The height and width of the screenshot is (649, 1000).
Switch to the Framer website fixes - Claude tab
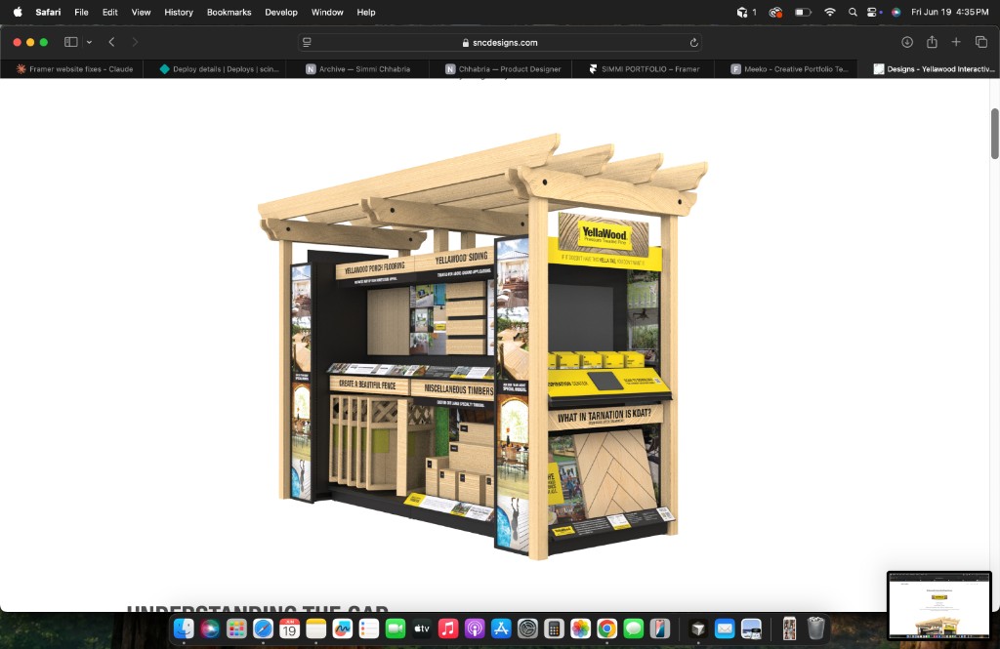[72, 69]
